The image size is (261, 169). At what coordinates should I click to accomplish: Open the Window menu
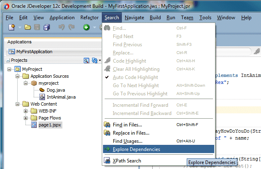click(x=226, y=18)
